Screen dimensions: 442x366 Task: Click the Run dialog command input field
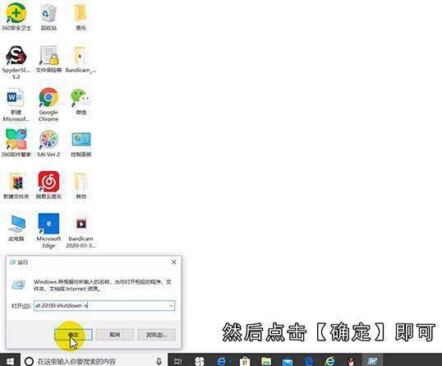click(x=104, y=306)
